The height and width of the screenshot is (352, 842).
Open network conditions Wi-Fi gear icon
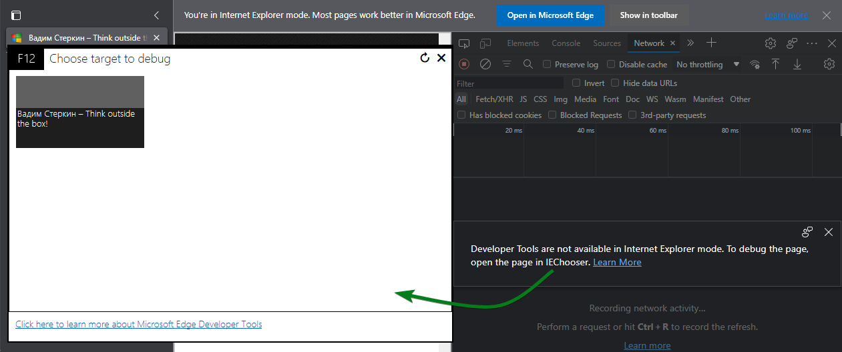tap(755, 64)
